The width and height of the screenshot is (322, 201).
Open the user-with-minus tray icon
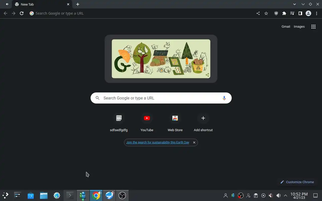click(x=248, y=195)
